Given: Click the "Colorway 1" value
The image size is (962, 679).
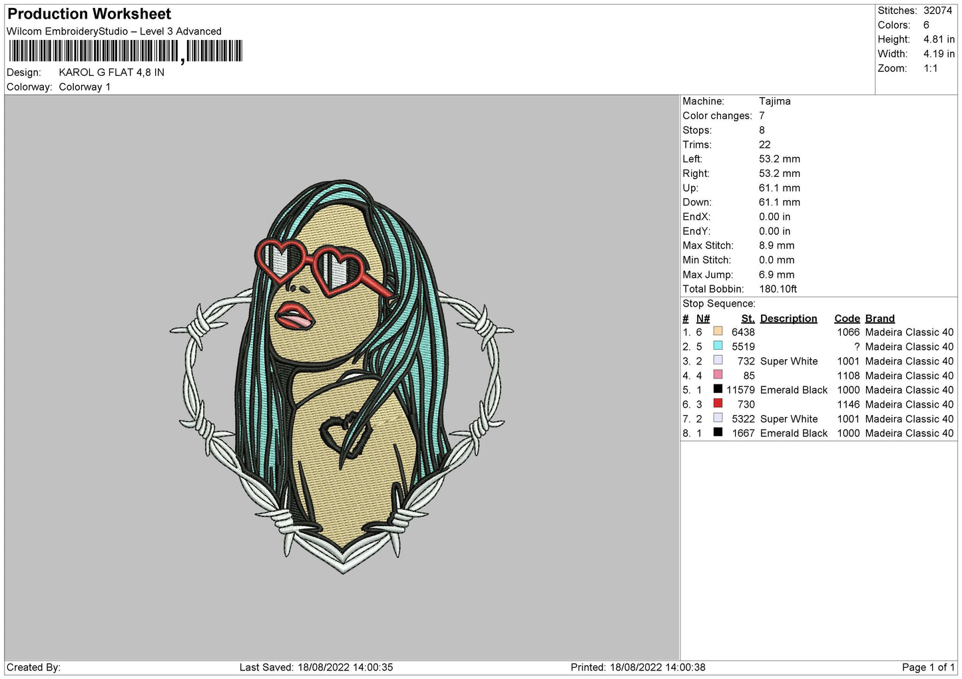Looking at the screenshot, I should click(x=85, y=87).
